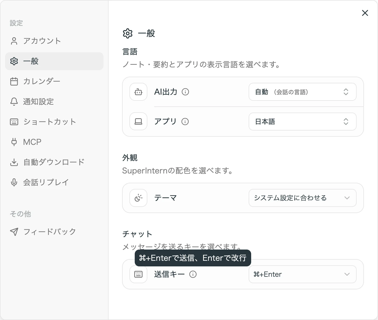Click the info icon next to 送信キー
This screenshot has width=378, height=320.
[193, 274]
